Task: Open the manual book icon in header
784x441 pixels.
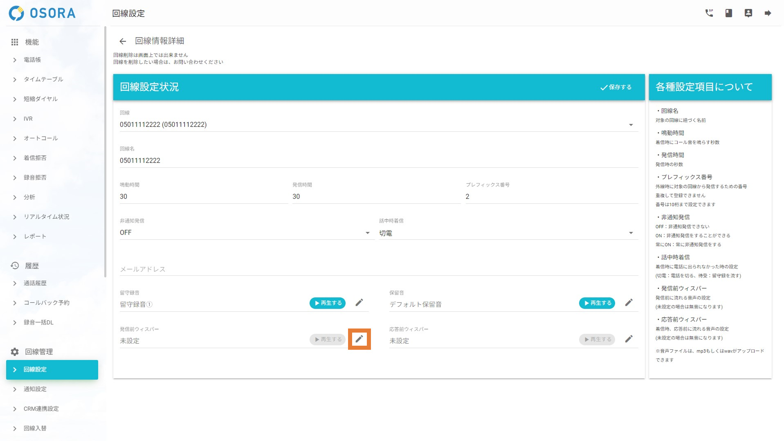Action: [728, 13]
